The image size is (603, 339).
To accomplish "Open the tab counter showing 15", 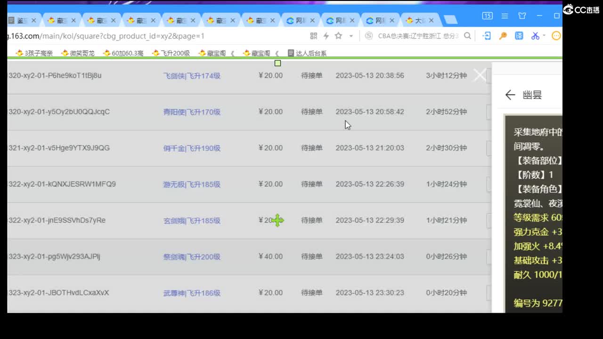I will [487, 16].
